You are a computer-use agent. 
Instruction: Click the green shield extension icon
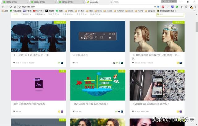coord(177,7)
